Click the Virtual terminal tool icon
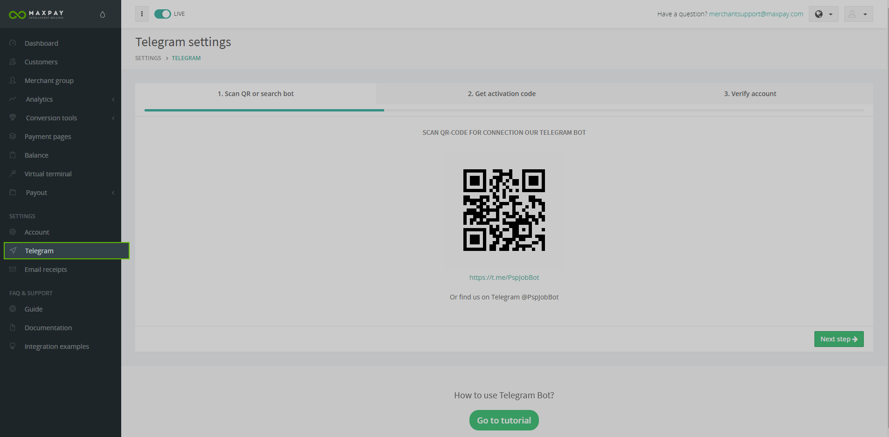The height and width of the screenshot is (437, 889). pyautogui.click(x=13, y=173)
